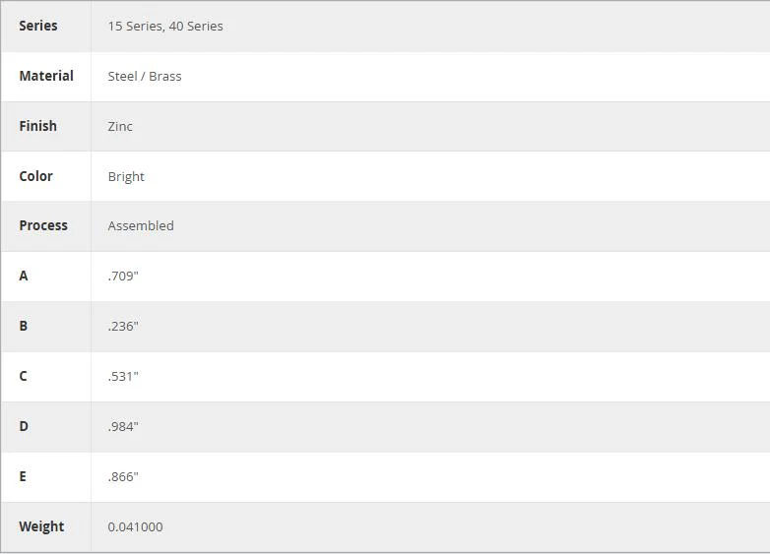
Task: Select the .866" value for dimension E
Action: tap(123, 476)
